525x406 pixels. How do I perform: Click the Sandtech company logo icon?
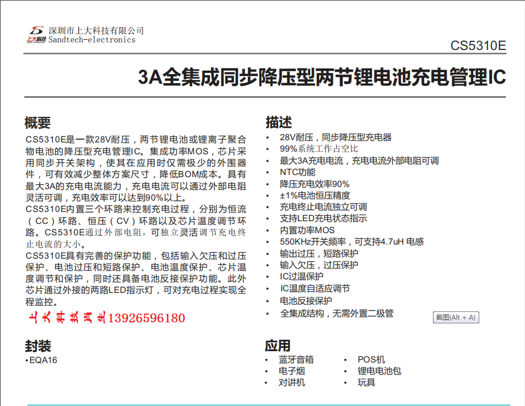pos(36,34)
